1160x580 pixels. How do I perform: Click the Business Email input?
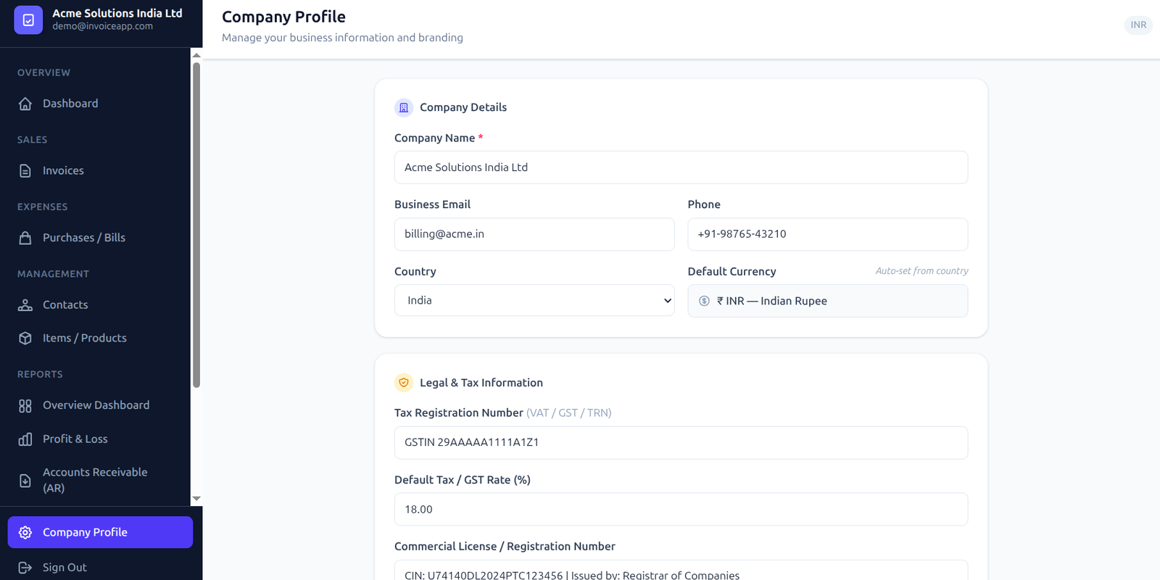click(x=534, y=234)
